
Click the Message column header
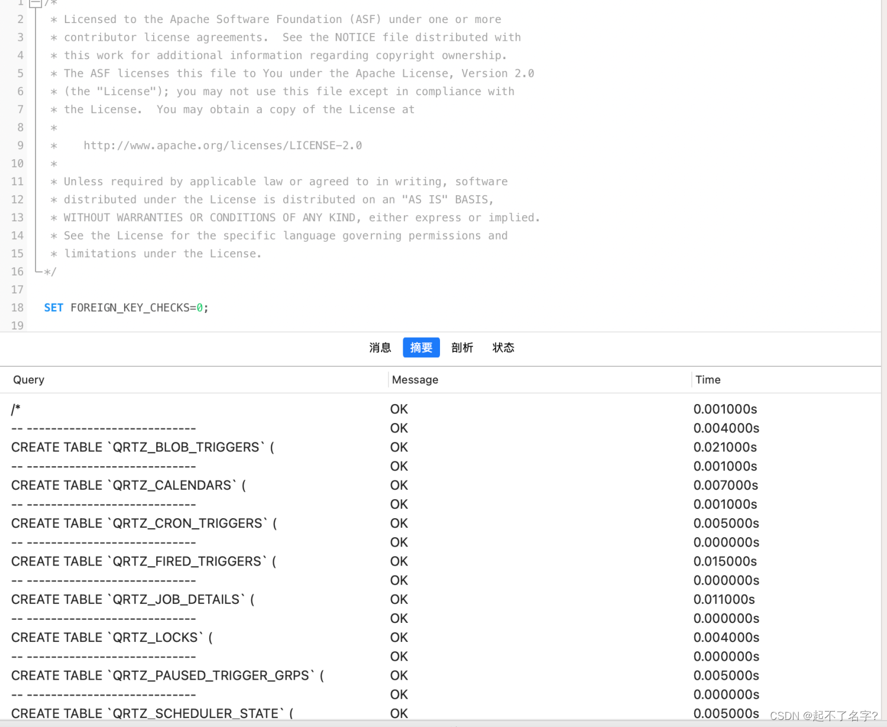(x=415, y=380)
